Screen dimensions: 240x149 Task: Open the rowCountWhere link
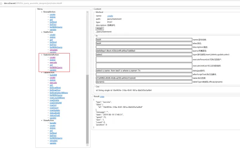[x=57, y=98]
